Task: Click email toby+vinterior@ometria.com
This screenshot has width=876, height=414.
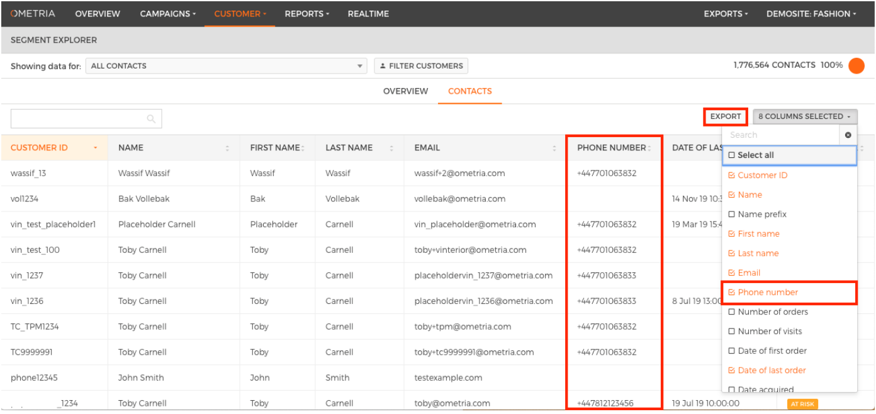Action: pos(470,250)
